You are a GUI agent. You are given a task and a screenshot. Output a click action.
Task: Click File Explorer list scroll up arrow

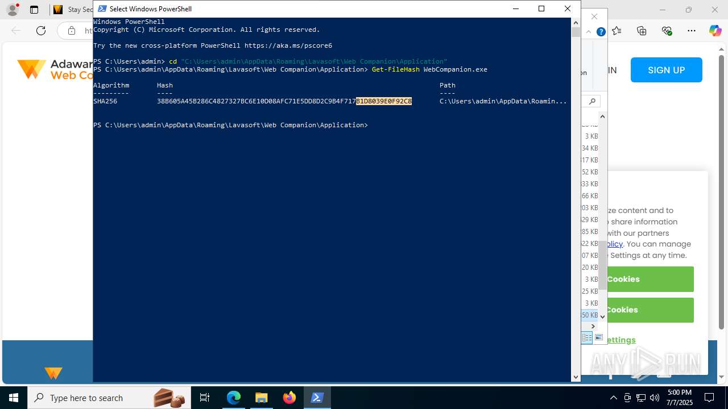coord(602,116)
